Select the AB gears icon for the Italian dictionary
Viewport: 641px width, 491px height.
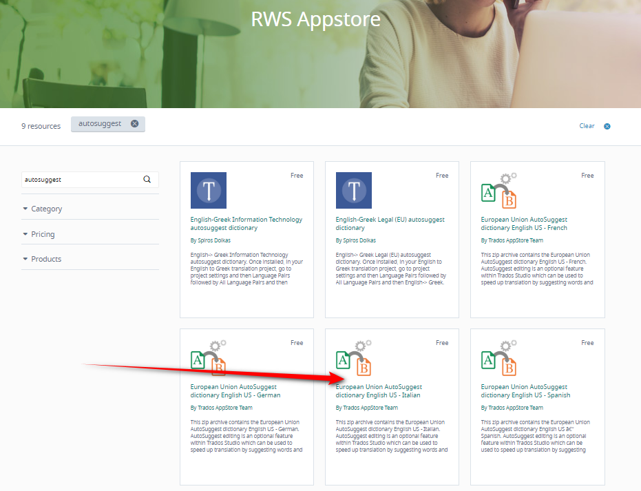point(353,357)
